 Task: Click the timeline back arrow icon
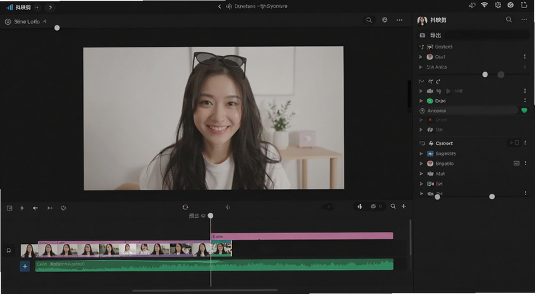pos(35,208)
